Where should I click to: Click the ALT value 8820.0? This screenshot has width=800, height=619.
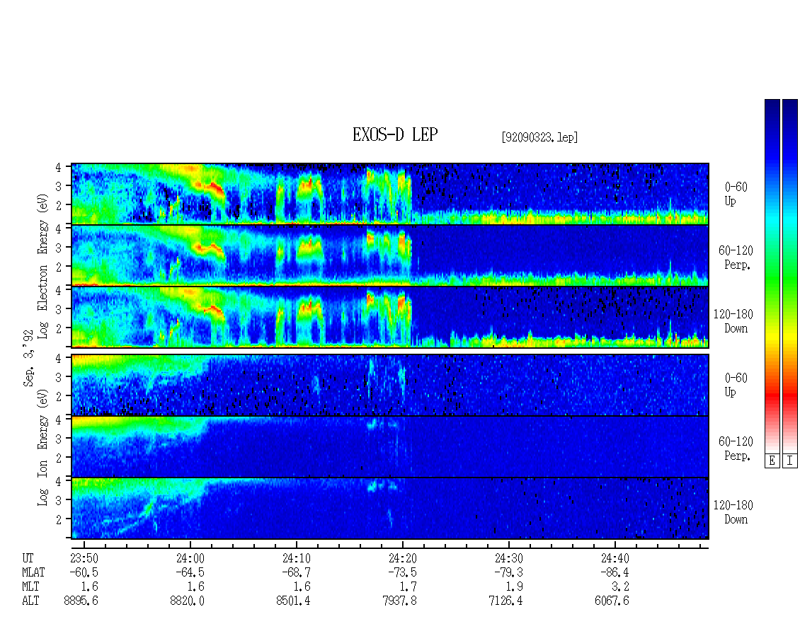[187, 601]
